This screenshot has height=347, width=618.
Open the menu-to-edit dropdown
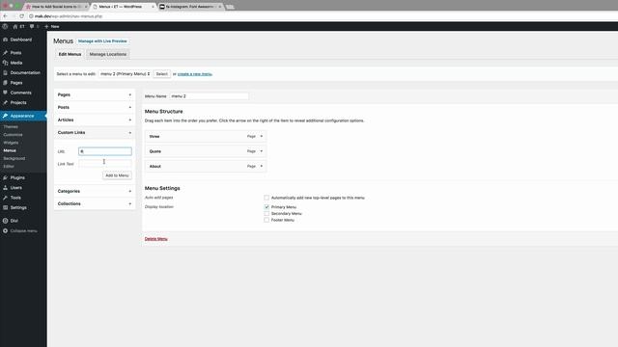tap(125, 74)
